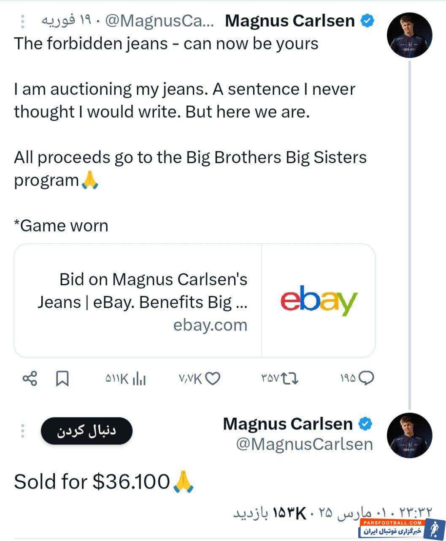This screenshot has width=446, height=541.
Task: Open profile picture on the Sold tweet
Action: pyautogui.click(x=409, y=435)
